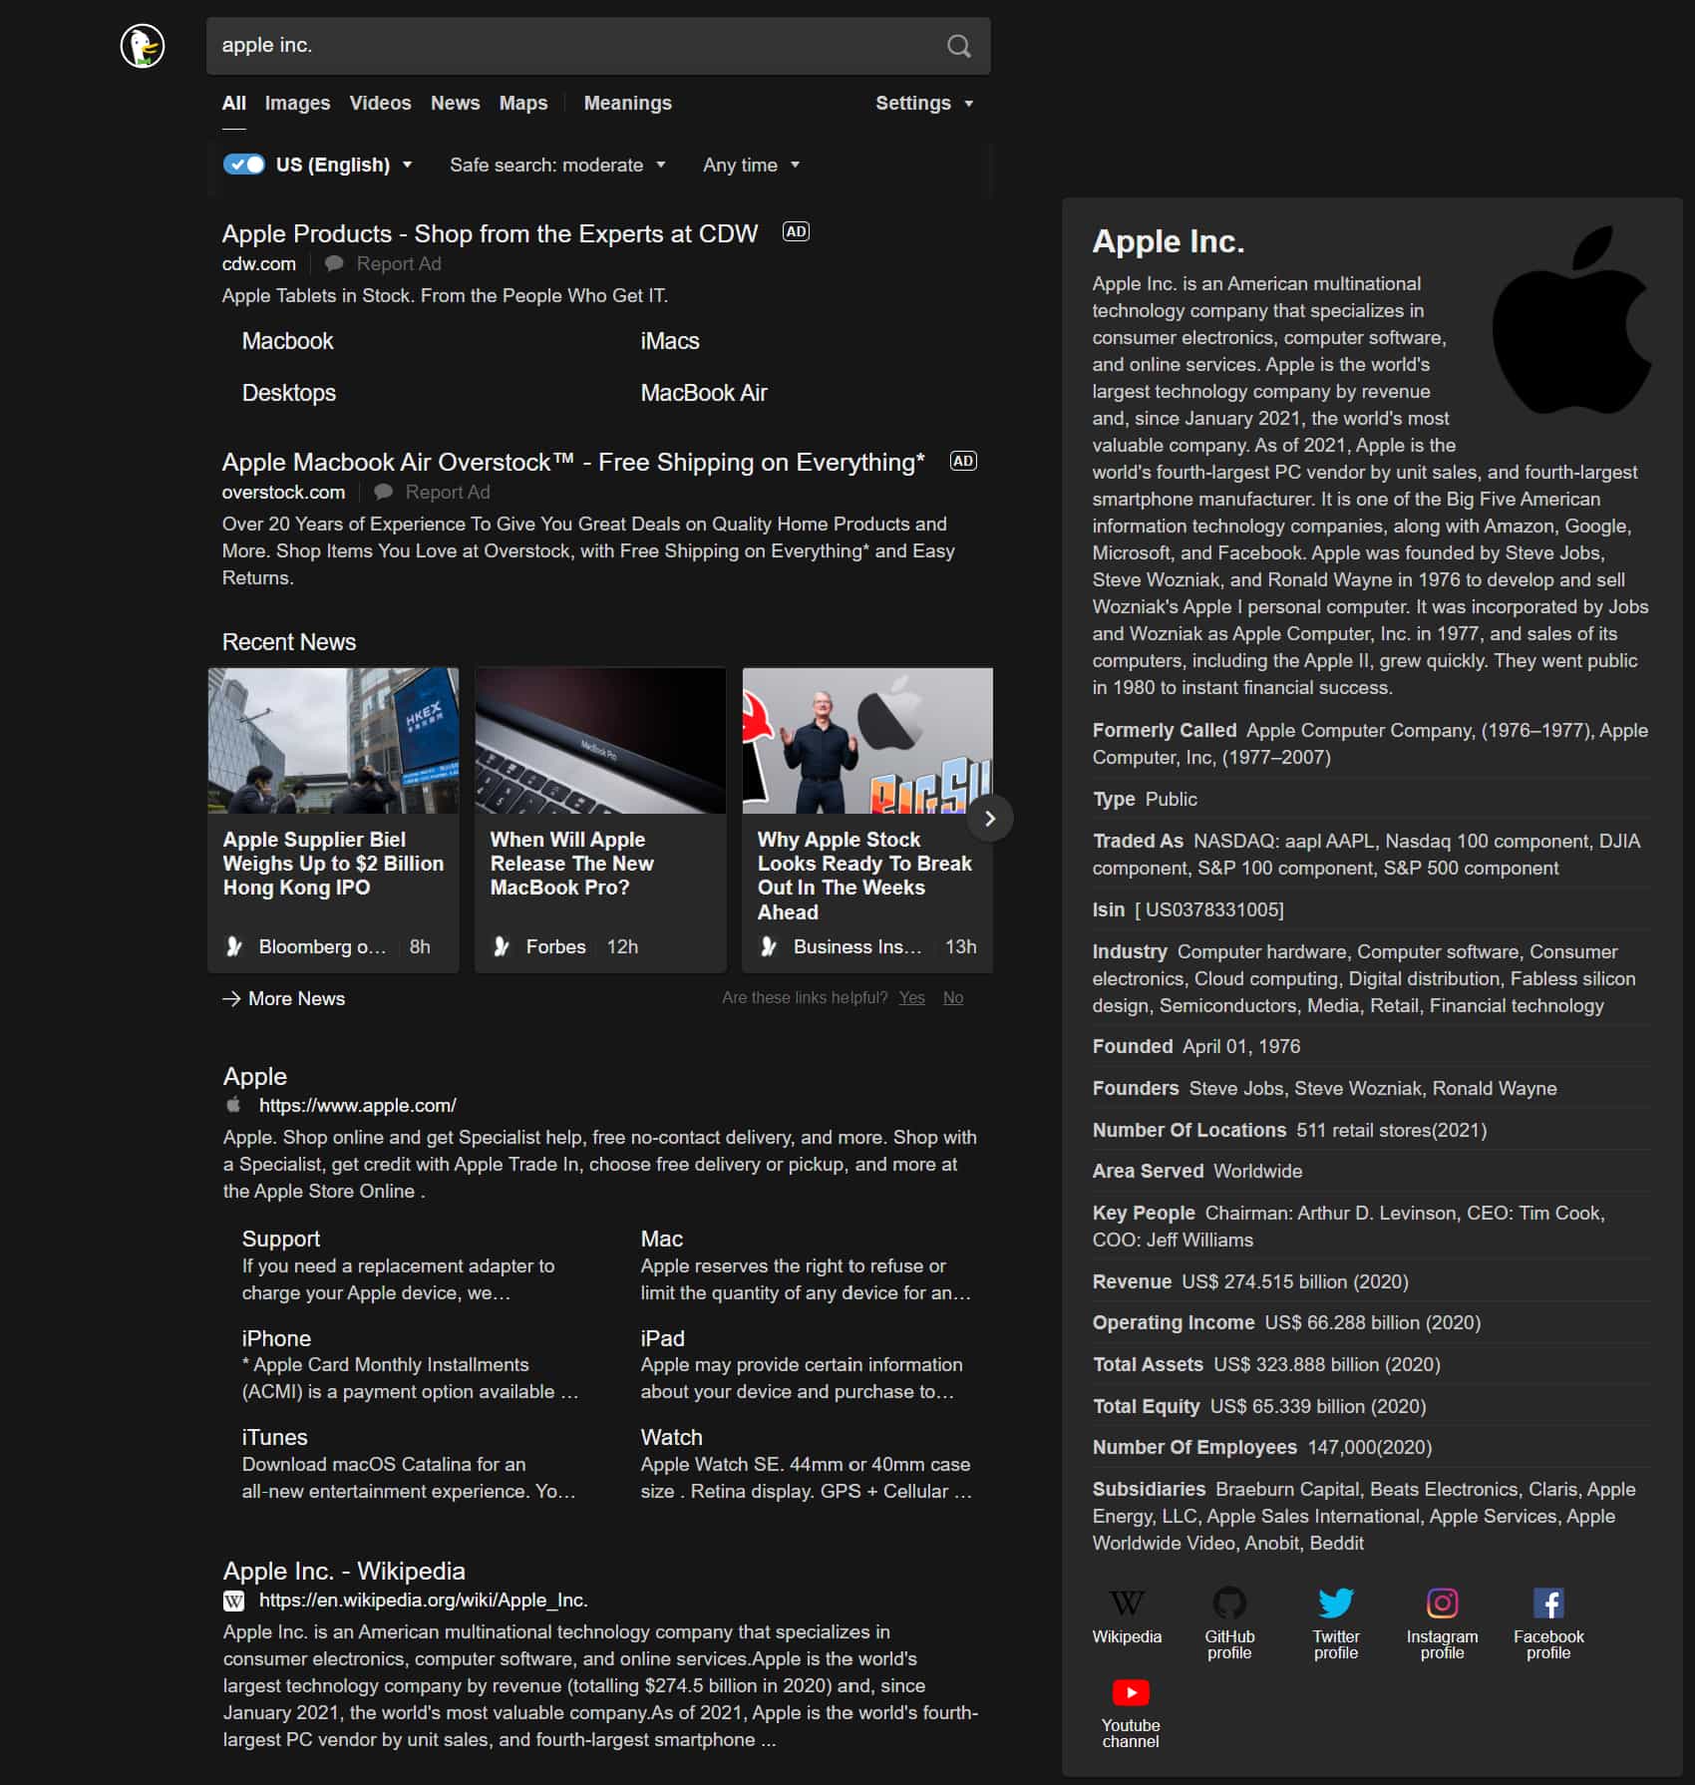The height and width of the screenshot is (1785, 1695).
Task: Open Apple's Youtube channel
Action: 1131,1692
